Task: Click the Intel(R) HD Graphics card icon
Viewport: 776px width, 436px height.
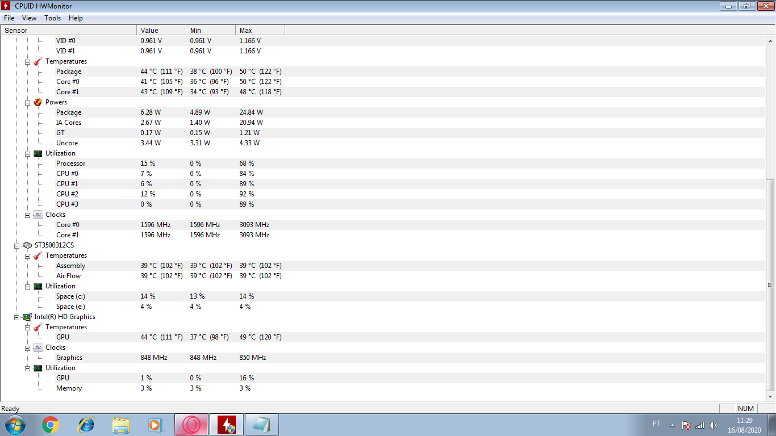Action: coord(27,317)
